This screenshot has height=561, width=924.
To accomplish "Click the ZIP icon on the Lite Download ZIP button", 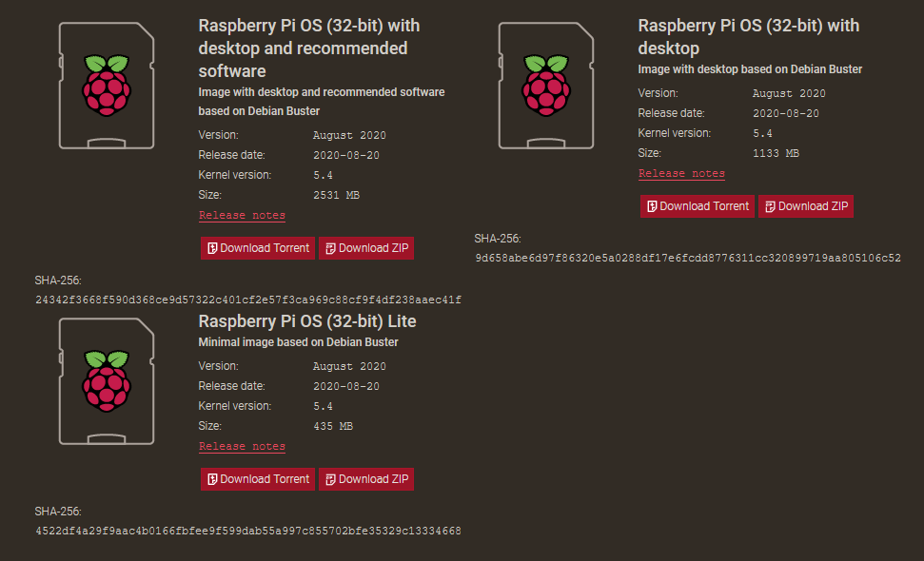I will click(x=329, y=478).
